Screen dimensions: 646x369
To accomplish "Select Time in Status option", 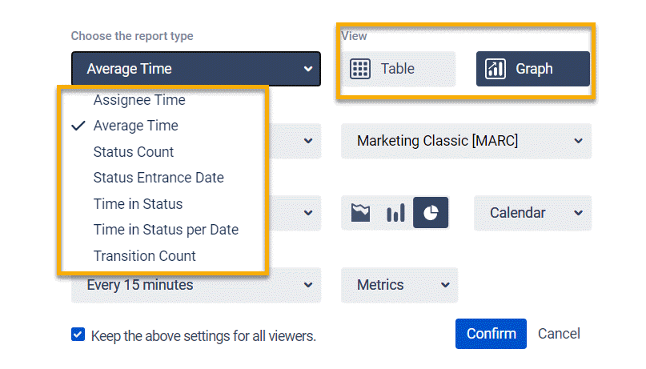I will (x=138, y=204).
